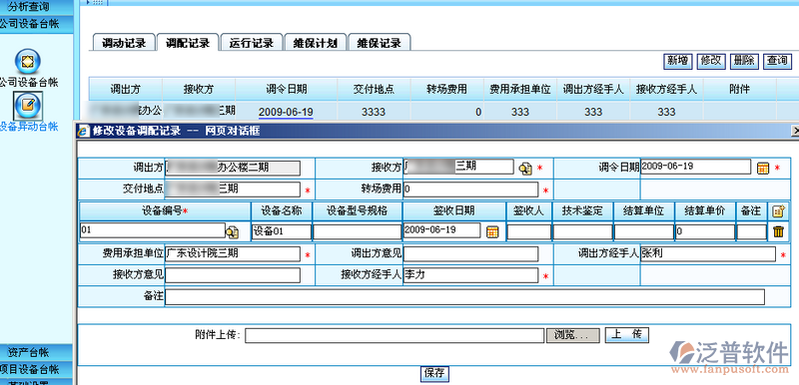Switch to the 调动记录 tab

(x=124, y=43)
